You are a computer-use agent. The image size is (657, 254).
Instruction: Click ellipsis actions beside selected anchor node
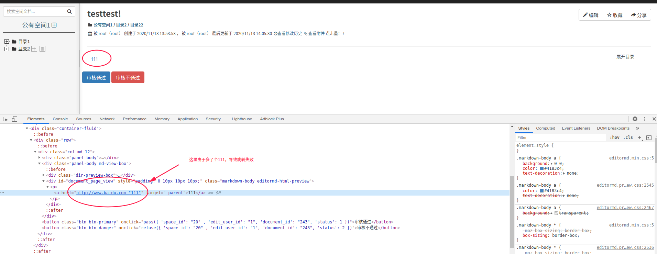click(2, 193)
